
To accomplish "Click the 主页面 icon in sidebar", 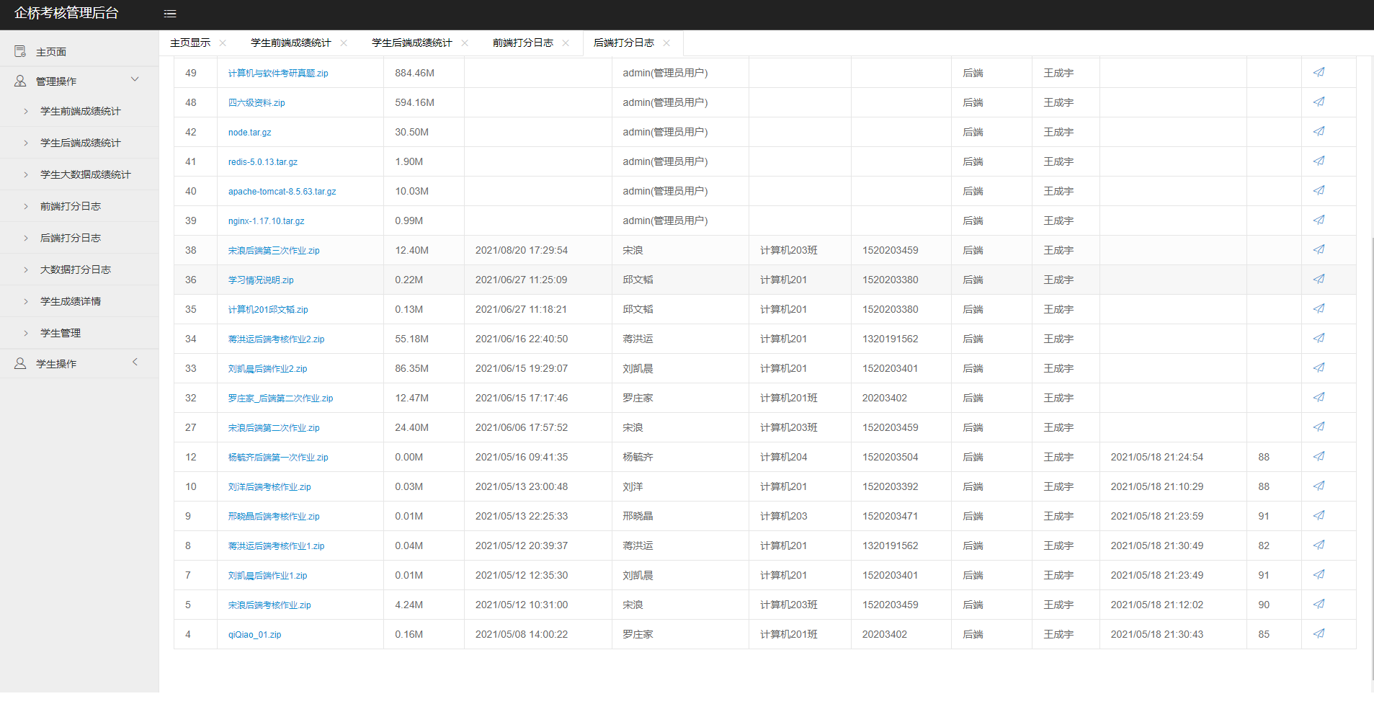I will click(x=20, y=51).
